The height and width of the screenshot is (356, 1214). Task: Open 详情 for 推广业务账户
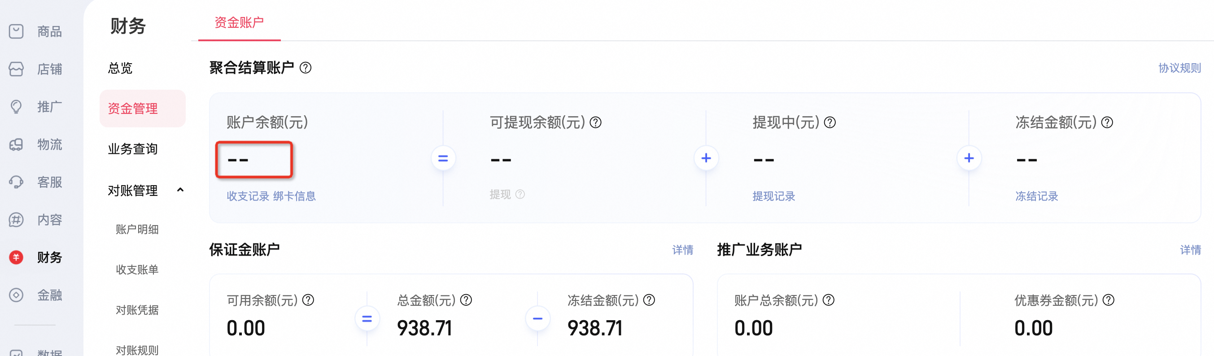coord(1190,250)
